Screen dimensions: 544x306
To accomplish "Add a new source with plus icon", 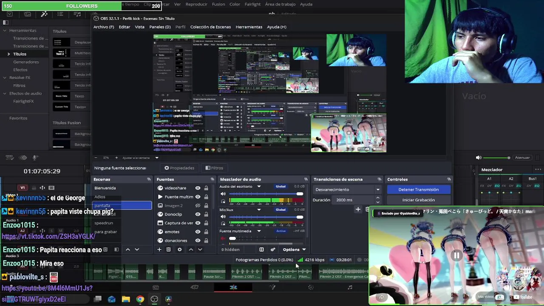I will (x=159, y=249).
